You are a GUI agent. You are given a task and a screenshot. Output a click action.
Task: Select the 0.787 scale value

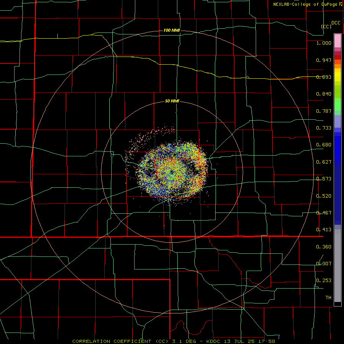324,111
